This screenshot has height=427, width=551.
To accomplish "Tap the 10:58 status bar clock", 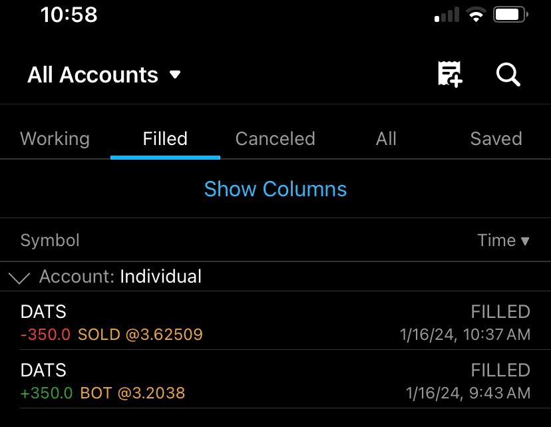I will coord(69,15).
